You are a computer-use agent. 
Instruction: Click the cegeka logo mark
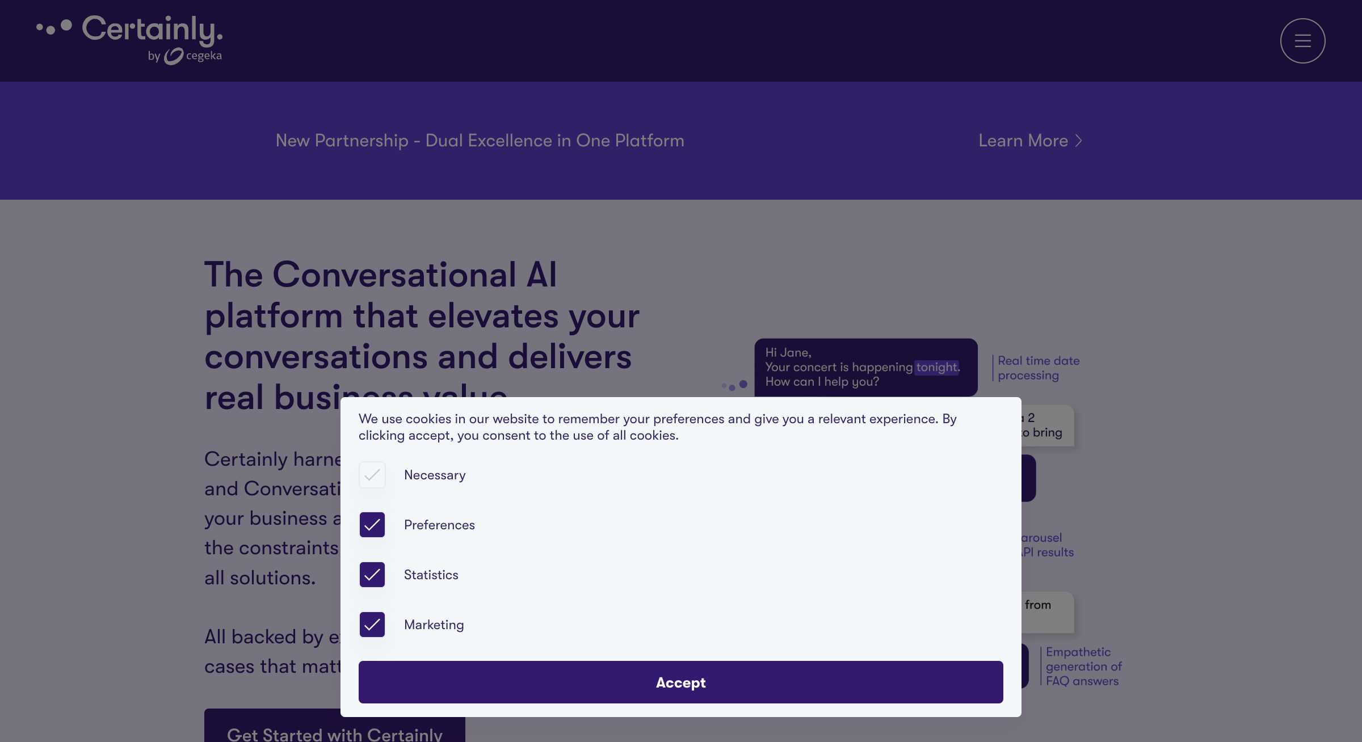[x=173, y=56]
